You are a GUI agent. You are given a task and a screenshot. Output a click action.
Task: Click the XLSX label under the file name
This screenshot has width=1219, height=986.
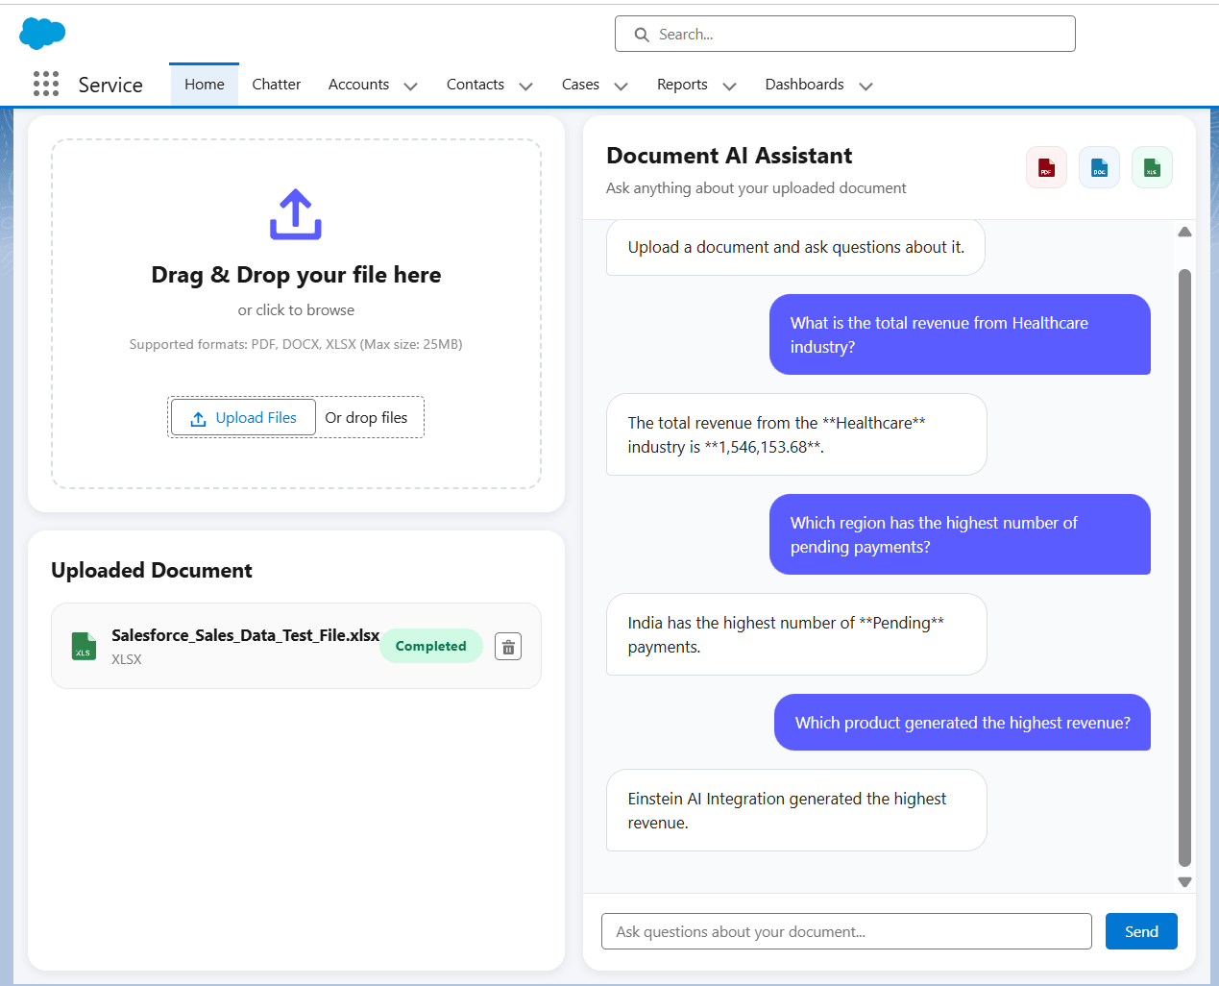(127, 659)
